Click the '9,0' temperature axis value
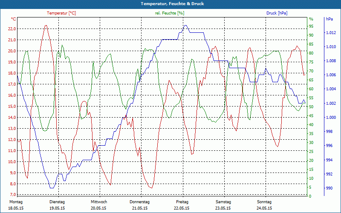341x213 pixels. pyautogui.click(x=13, y=173)
